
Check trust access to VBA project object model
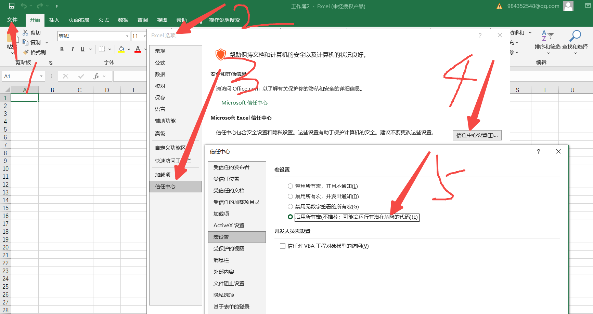(283, 246)
